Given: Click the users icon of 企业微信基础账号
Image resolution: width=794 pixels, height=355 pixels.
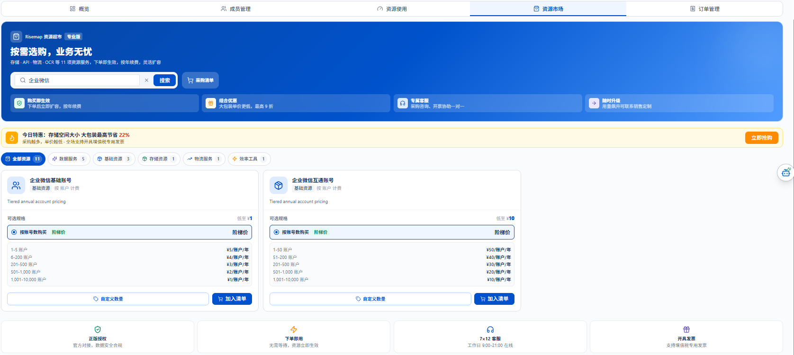Looking at the screenshot, I should pyautogui.click(x=16, y=185).
